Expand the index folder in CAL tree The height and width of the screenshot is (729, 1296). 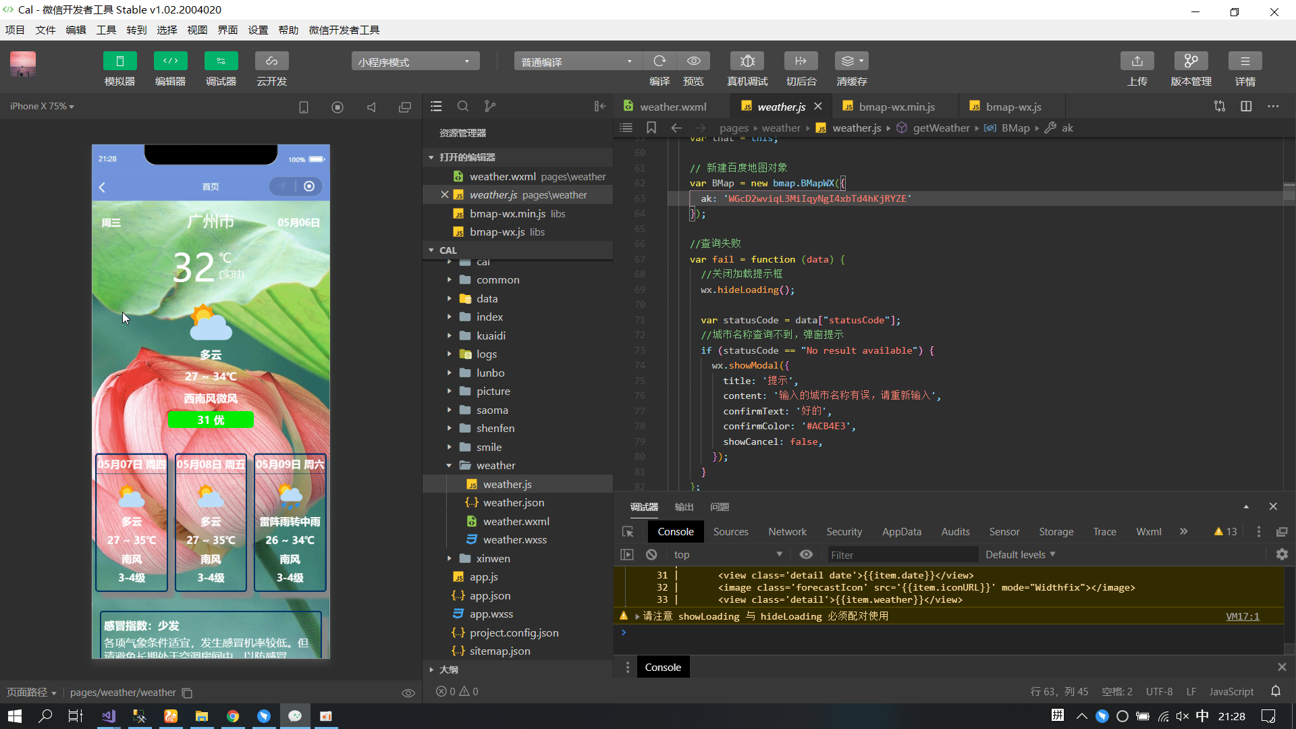coord(450,317)
